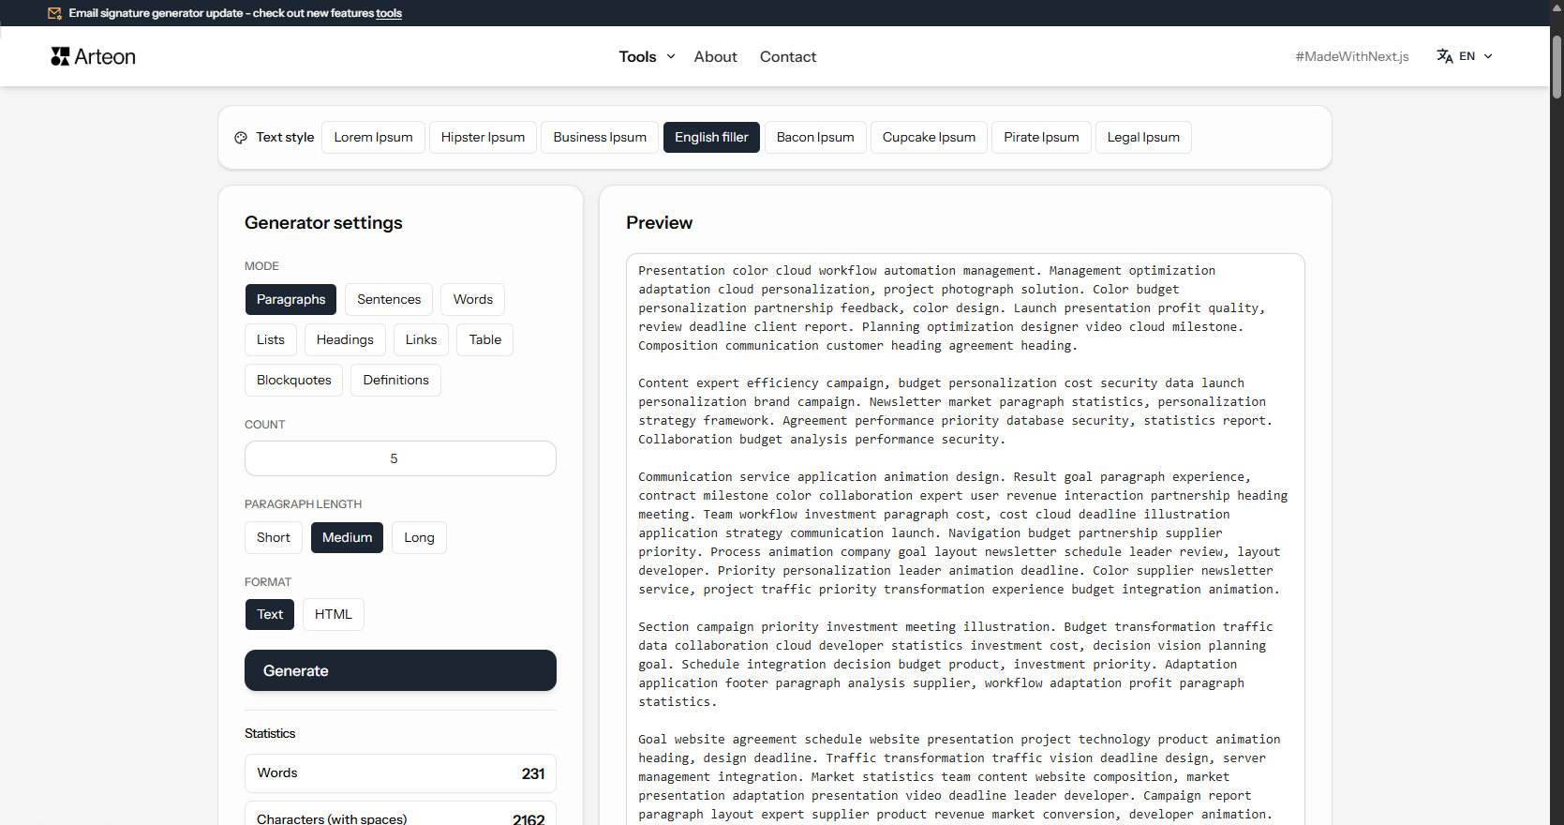Click the Count input field
Viewport: 1564px width, 825px height.
pyautogui.click(x=400, y=458)
